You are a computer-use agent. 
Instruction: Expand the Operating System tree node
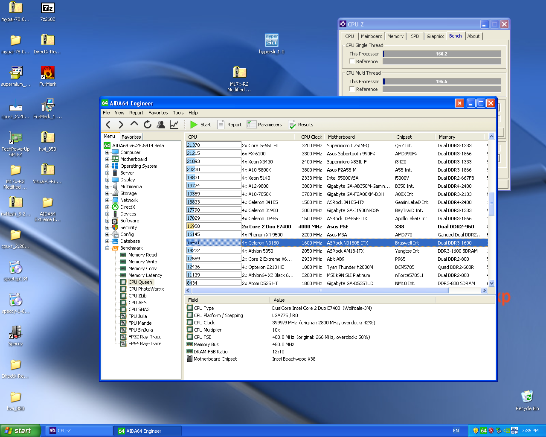[107, 166]
